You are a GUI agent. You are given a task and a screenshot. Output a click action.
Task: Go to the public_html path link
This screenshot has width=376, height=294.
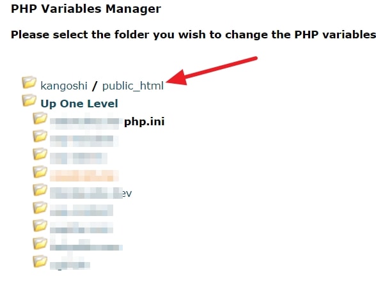[x=133, y=86]
